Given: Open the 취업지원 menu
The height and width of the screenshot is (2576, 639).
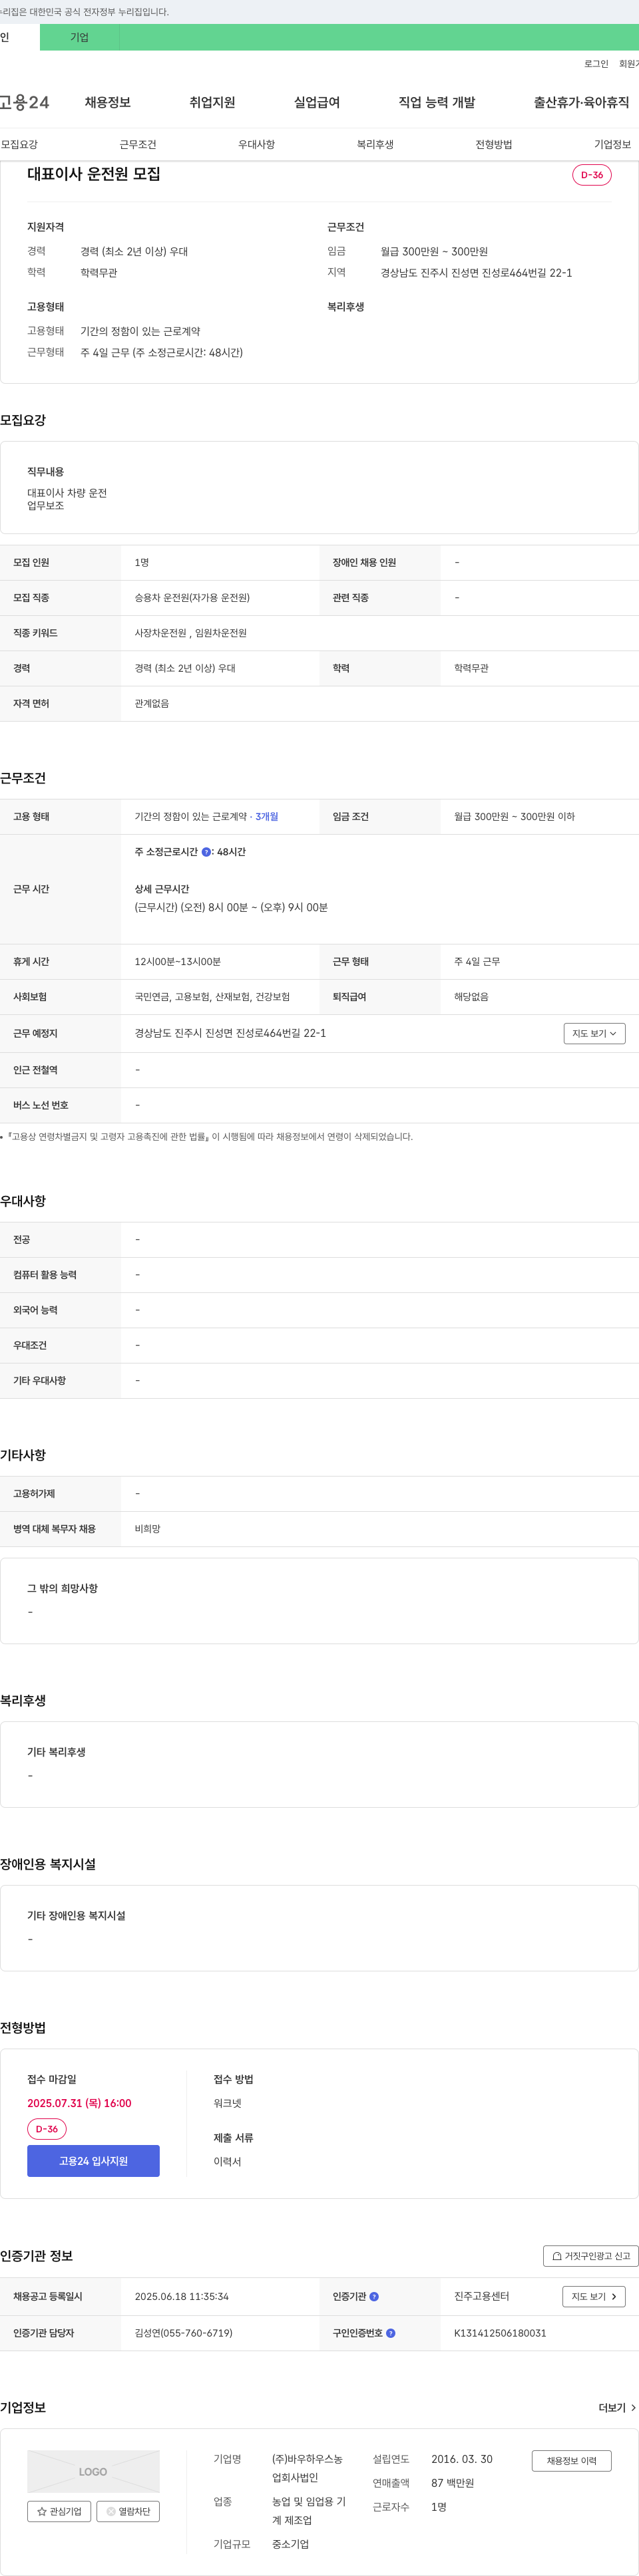Looking at the screenshot, I should point(212,102).
